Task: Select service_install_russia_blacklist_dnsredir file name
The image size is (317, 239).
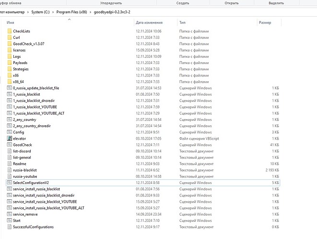Action: click(44, 196)
